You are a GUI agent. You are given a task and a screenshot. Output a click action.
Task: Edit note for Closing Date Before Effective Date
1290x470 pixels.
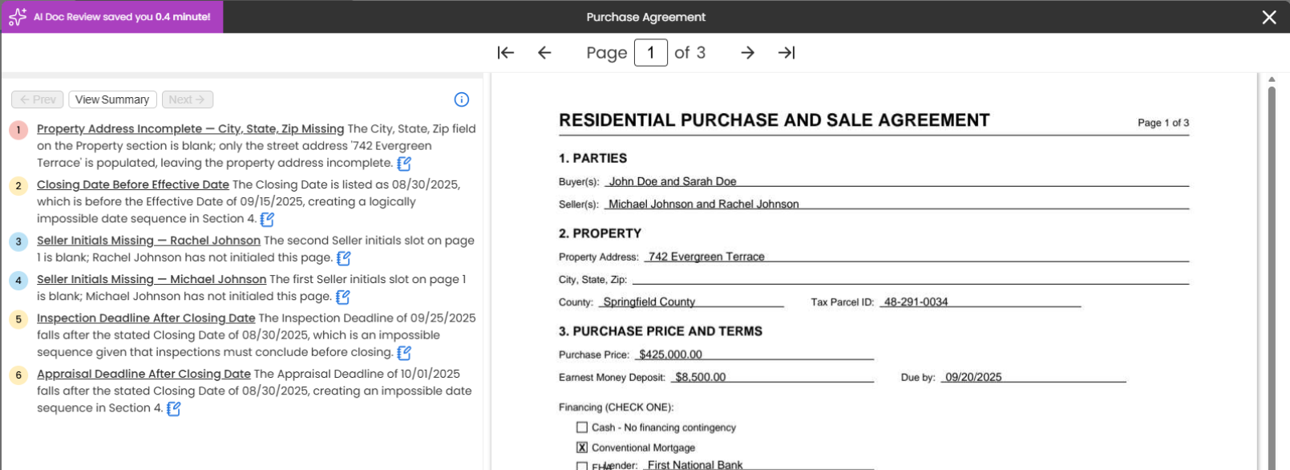point(267,219)
